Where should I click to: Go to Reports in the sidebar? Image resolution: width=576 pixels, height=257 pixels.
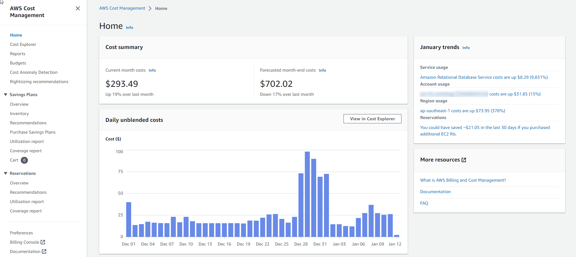tap(18, 54)
